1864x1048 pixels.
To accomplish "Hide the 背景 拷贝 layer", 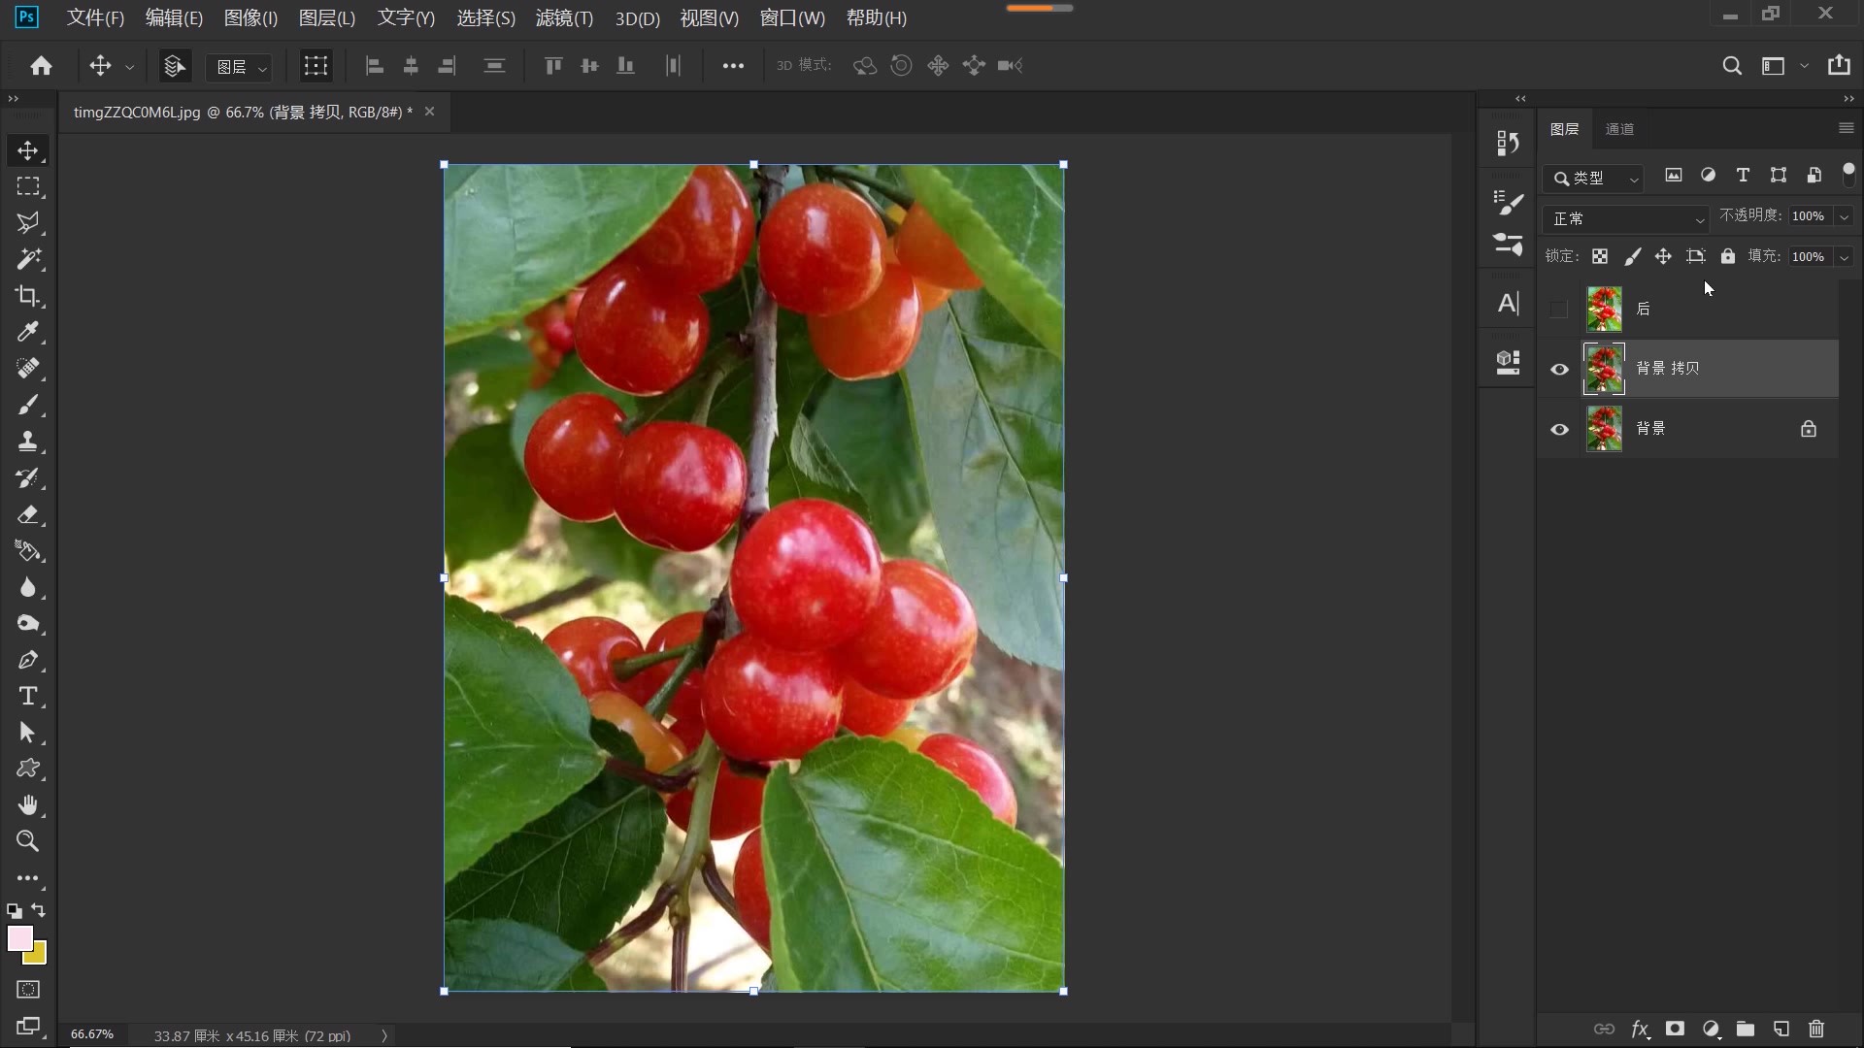I will (x=1559, y=369).
